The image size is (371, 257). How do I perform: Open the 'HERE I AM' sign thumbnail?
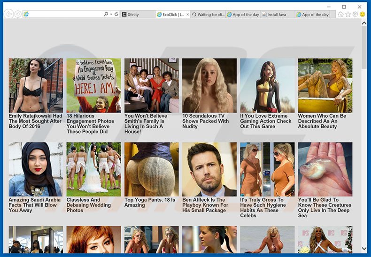[94, 85]
